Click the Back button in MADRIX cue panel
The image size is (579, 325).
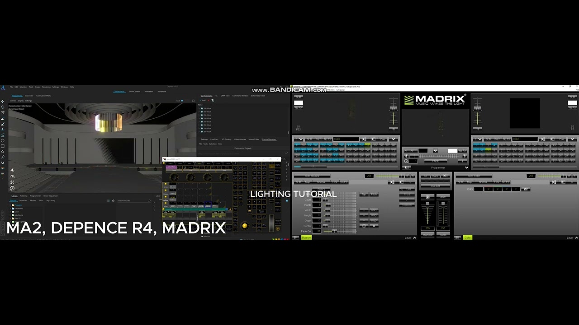point(435,176)
